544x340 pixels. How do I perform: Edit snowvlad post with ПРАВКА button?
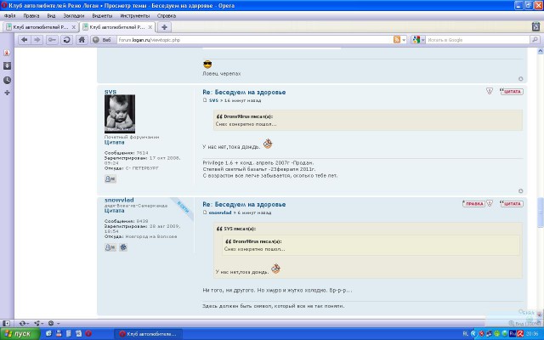click(473, 204)
